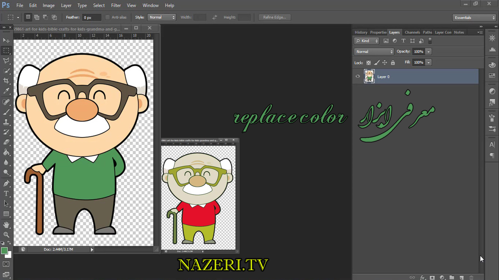Select the Blur tool
The width and height of the screenshot is (499, 280).
pyautogui.click(x=6, y=162)
